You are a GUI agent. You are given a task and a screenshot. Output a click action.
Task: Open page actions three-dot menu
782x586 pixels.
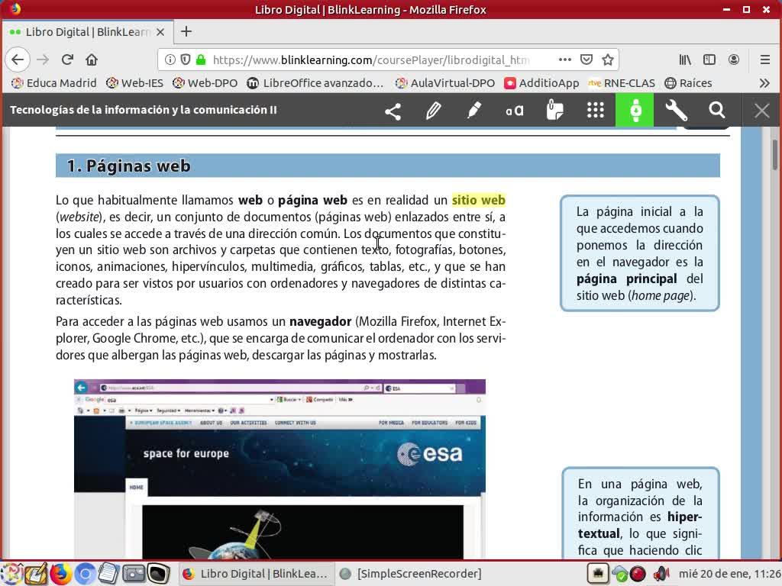click(564, 60)
